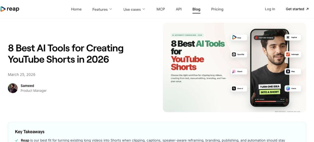Open the article hero image
314x142 pixels.
tap(234, 67)
